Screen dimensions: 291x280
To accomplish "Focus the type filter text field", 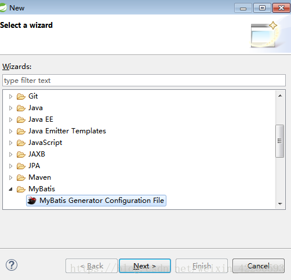I will click(144, 81).
